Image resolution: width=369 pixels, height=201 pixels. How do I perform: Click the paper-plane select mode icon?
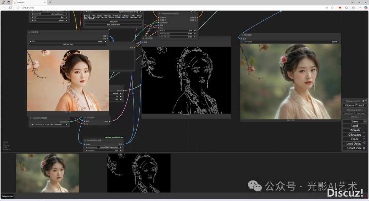pos(364,143)
